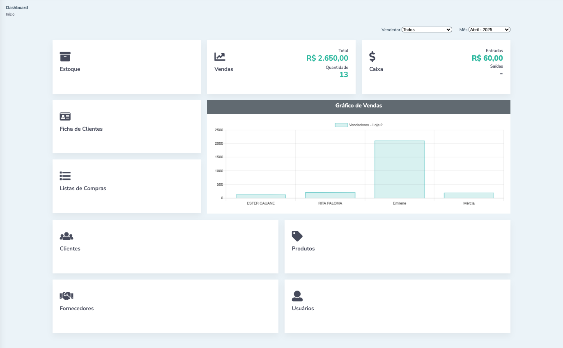The height and width of the screenshot is (348, 563).
Task: Click the Fornecedores handshake icon
Action: [x=66, y=296]
